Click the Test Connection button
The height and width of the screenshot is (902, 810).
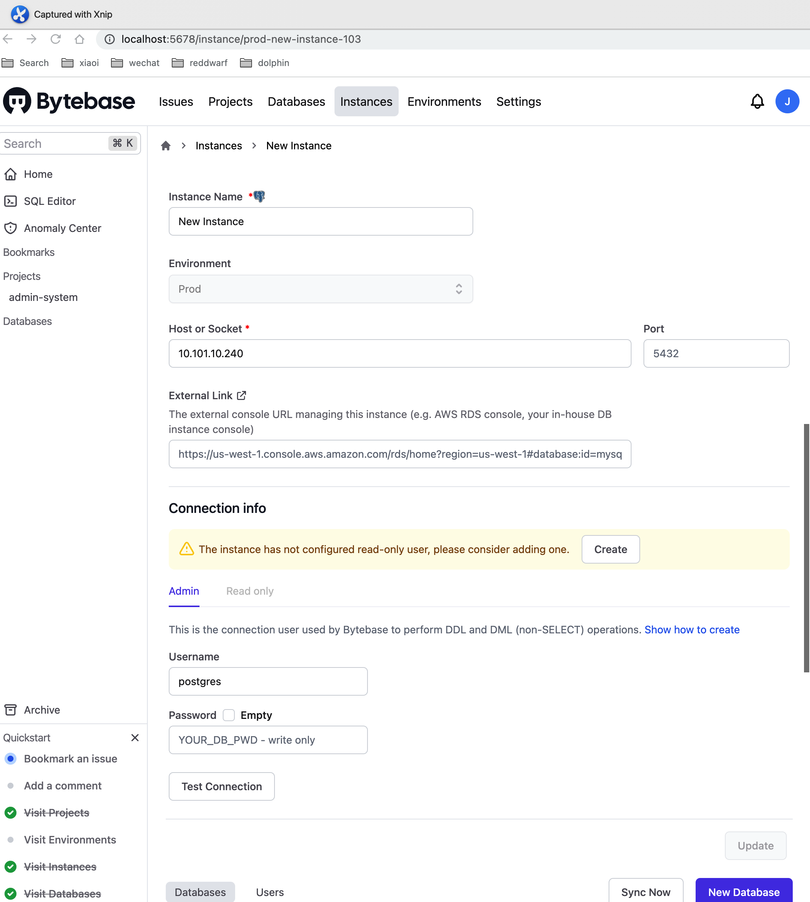click(x=221, y=786)
